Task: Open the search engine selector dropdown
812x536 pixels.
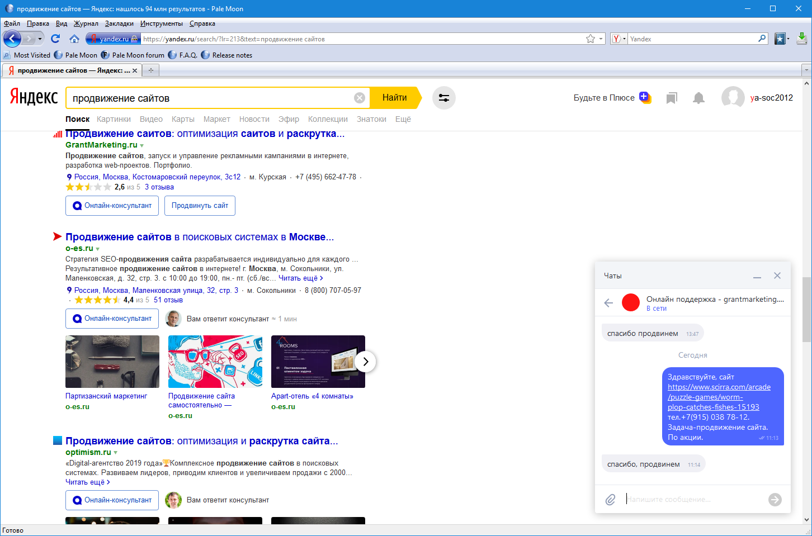Action: (x=619, y=39)
